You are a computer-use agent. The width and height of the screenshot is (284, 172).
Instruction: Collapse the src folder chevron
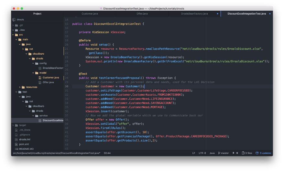pyautogui.click(x=13, y=35)
